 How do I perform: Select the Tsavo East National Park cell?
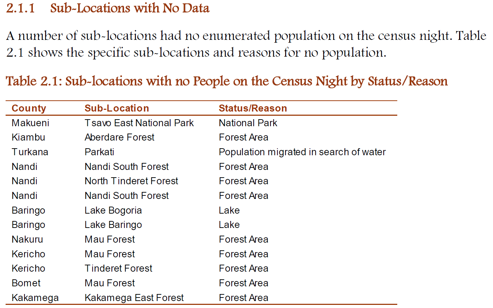click(139, 123)
